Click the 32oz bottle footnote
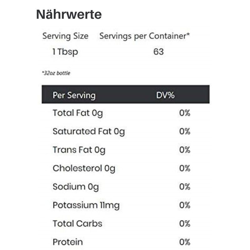This screenshot has height=250, width=250. coord(56,73)
